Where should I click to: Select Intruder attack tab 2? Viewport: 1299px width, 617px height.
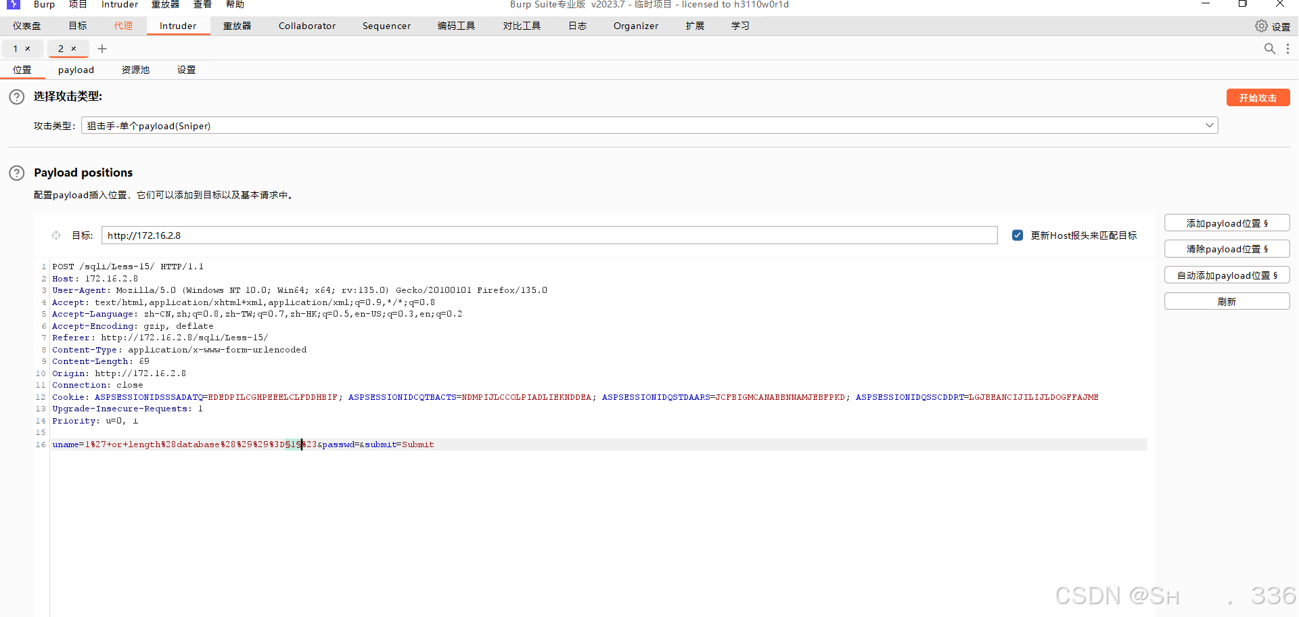[61, 49]
